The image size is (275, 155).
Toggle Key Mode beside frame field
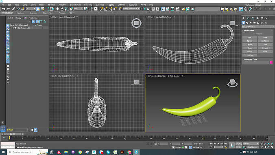(212, 147)
